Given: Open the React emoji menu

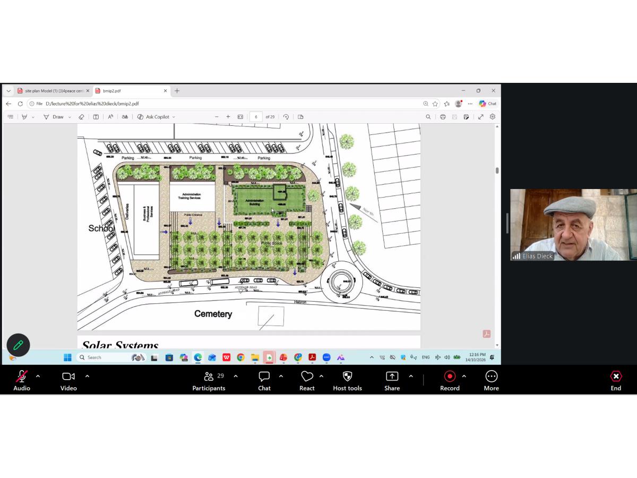Looking at the screenshot, I should 307,381.
